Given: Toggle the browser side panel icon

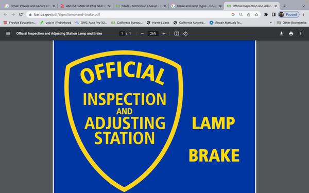Looking at the screenshot, I should (273, 14).
